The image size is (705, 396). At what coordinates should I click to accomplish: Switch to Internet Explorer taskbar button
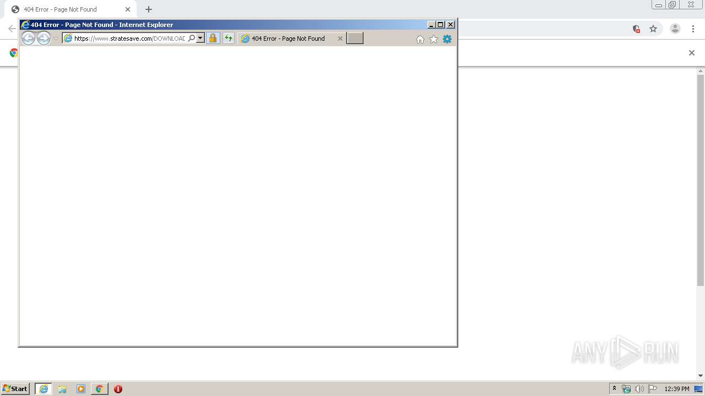coord(44,389)
